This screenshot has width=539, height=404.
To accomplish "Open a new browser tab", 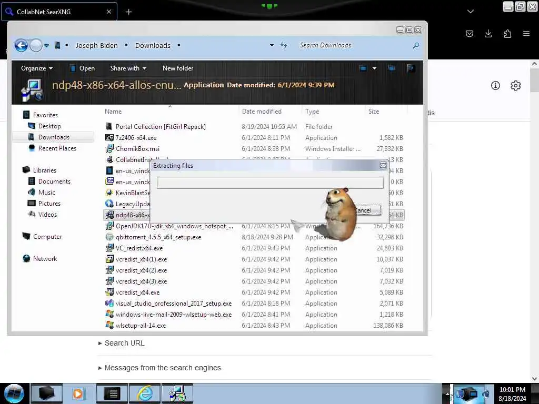I will click(x=128, y=12).
